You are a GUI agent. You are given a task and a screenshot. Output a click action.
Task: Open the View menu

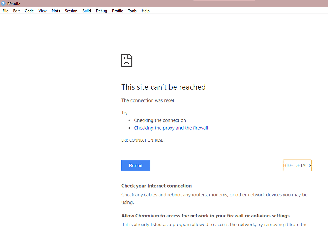(x=43, y=11)
